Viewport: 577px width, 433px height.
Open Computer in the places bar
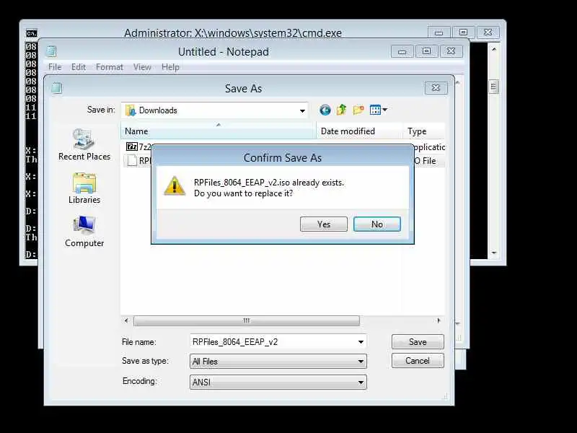84,232
